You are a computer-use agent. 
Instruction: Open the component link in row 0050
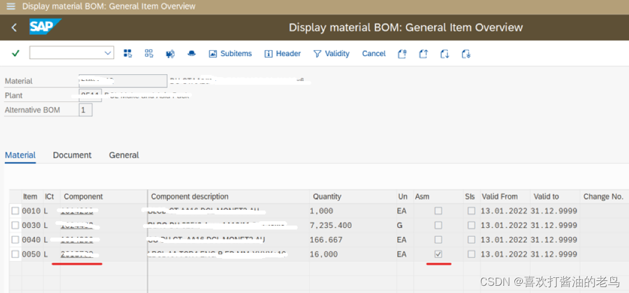click(77, 254)
